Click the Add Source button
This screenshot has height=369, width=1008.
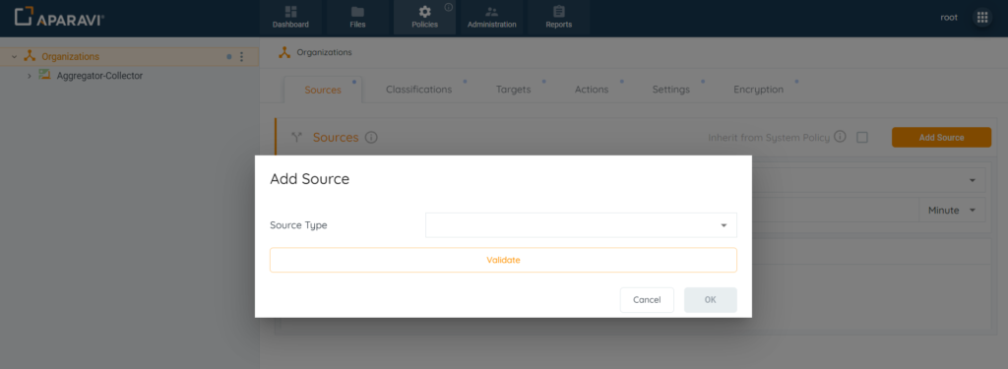point(941,138)
